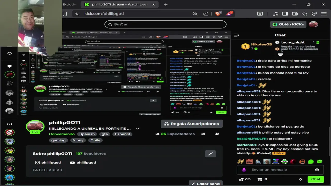Click the share icon near viewer count
The height and width of the screenshot is (186, 331).
pyautogui.click(x=203, y=134)
